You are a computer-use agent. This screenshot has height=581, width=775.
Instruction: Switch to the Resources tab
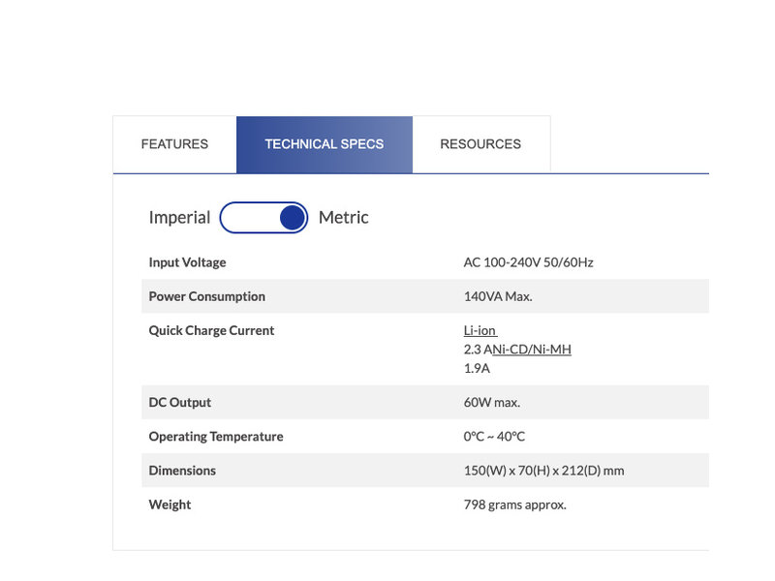480,144
